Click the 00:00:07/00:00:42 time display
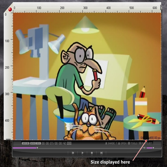Screen dimensions: 167x167 54,143
